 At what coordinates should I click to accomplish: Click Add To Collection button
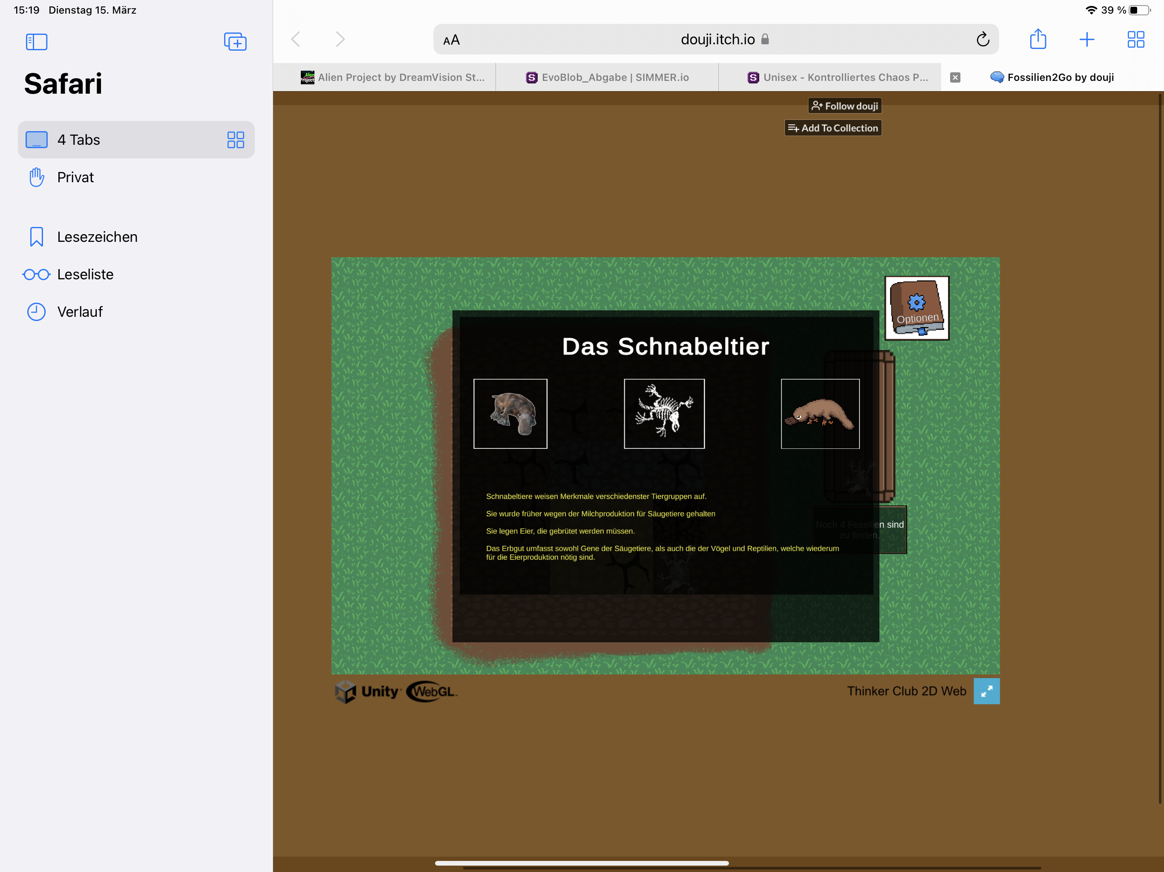point(833,128)
